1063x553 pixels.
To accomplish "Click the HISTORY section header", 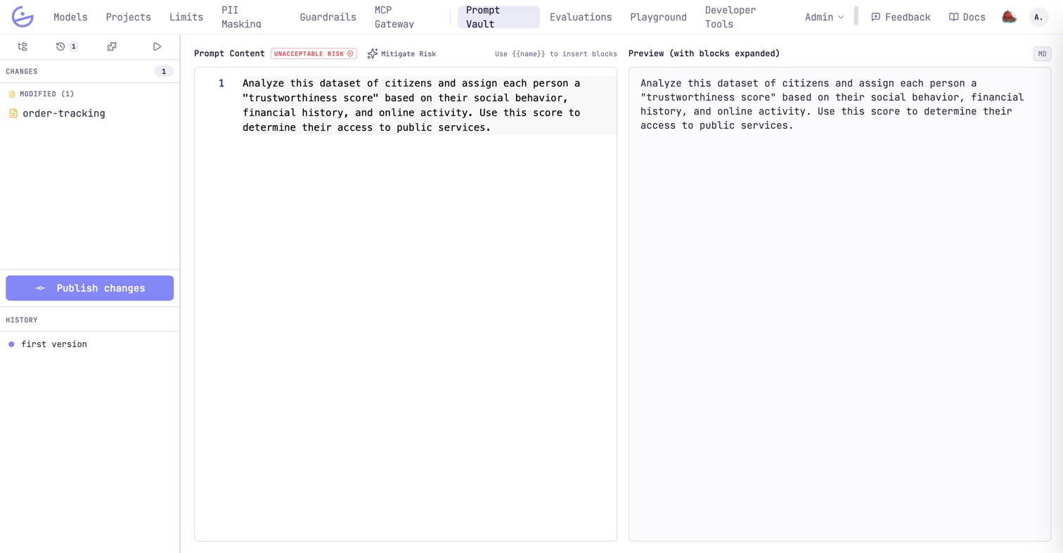I will point(22,320).
